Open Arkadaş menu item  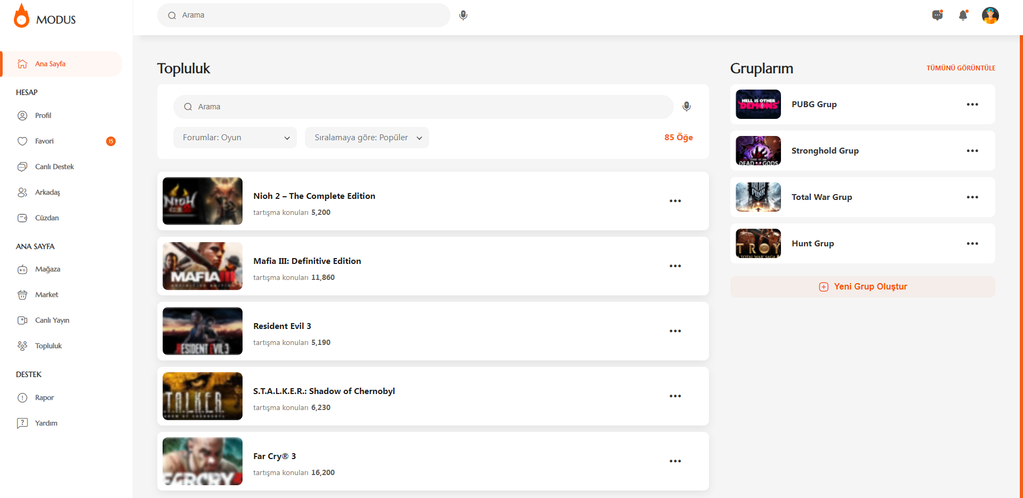click(x=47, y=192)
